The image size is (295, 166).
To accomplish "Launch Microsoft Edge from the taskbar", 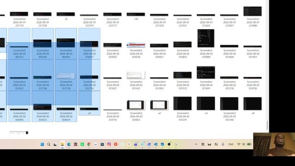I will (x=69, y=144).
